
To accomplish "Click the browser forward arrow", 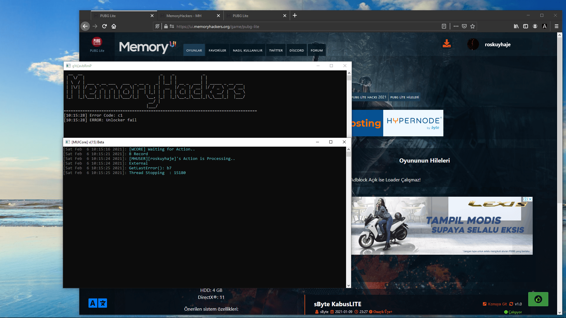I will click(x=95, y=26).
